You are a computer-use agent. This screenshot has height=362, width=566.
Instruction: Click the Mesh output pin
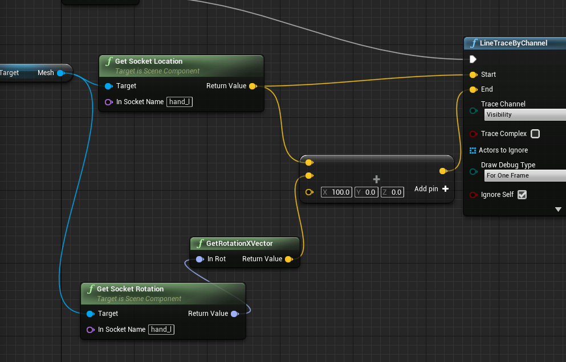point(60,73)
